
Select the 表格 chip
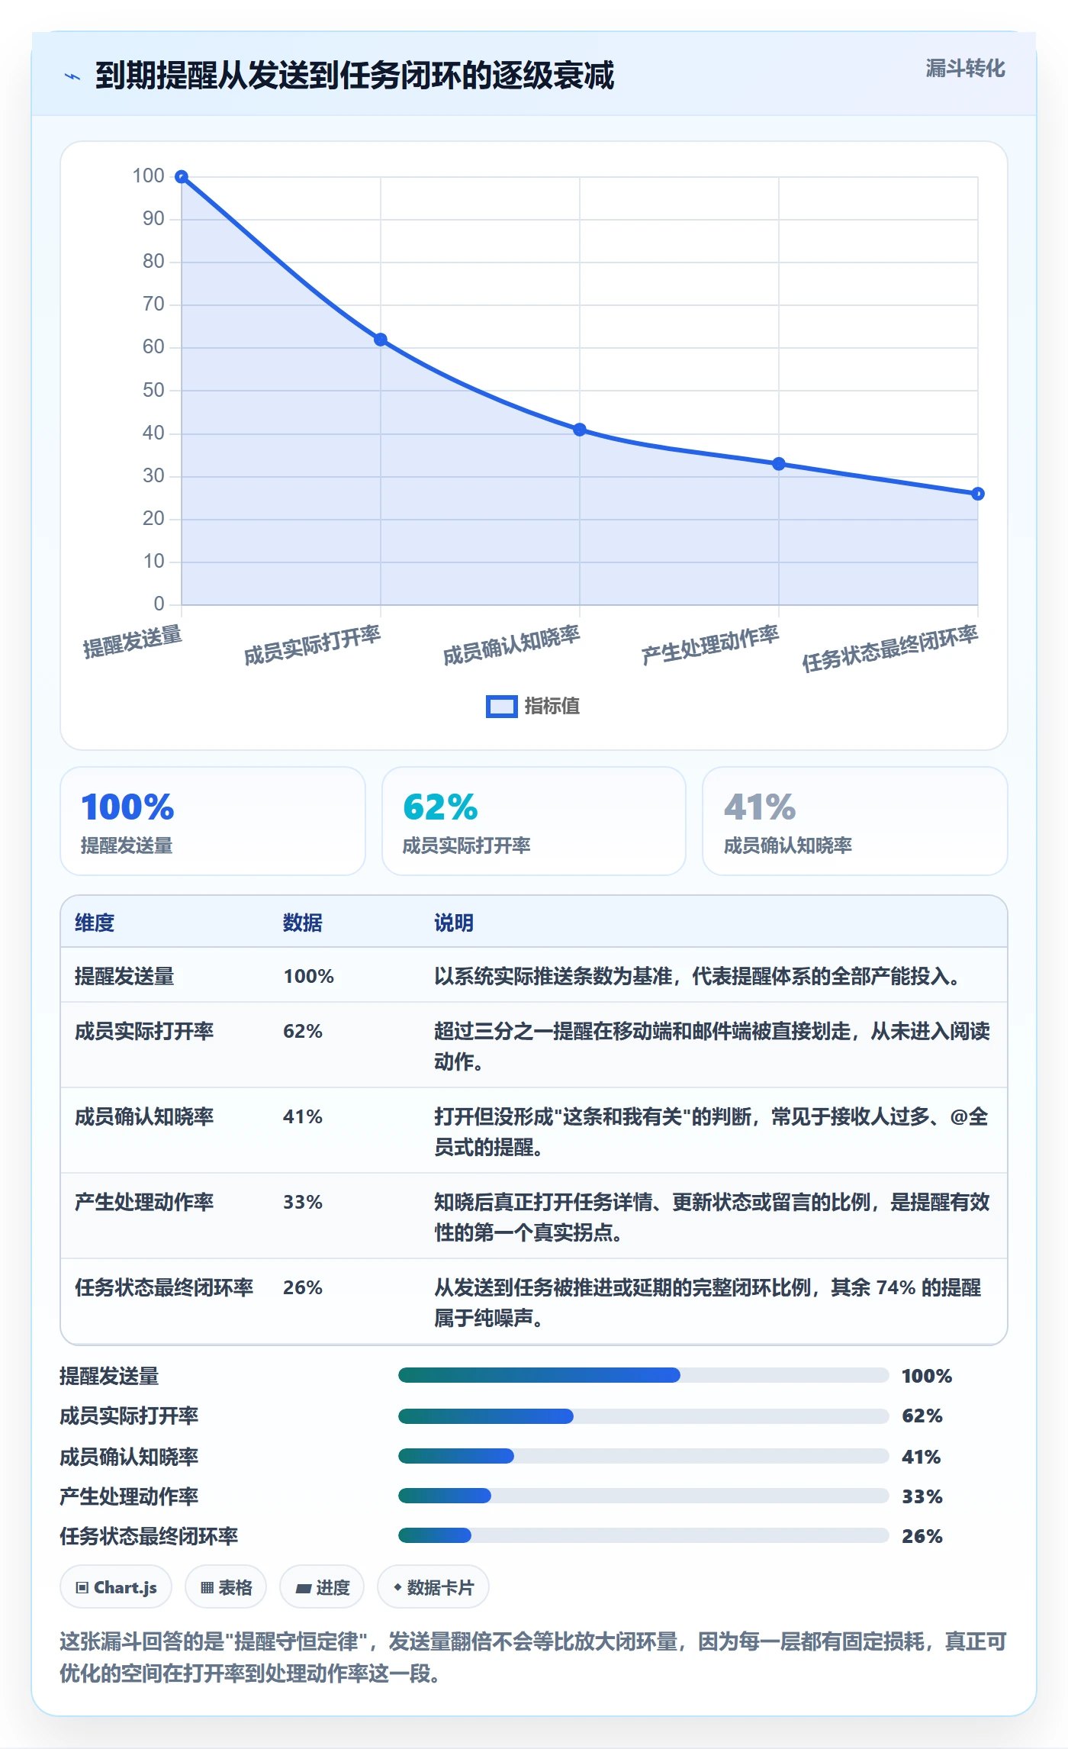tap(226, 1587)
